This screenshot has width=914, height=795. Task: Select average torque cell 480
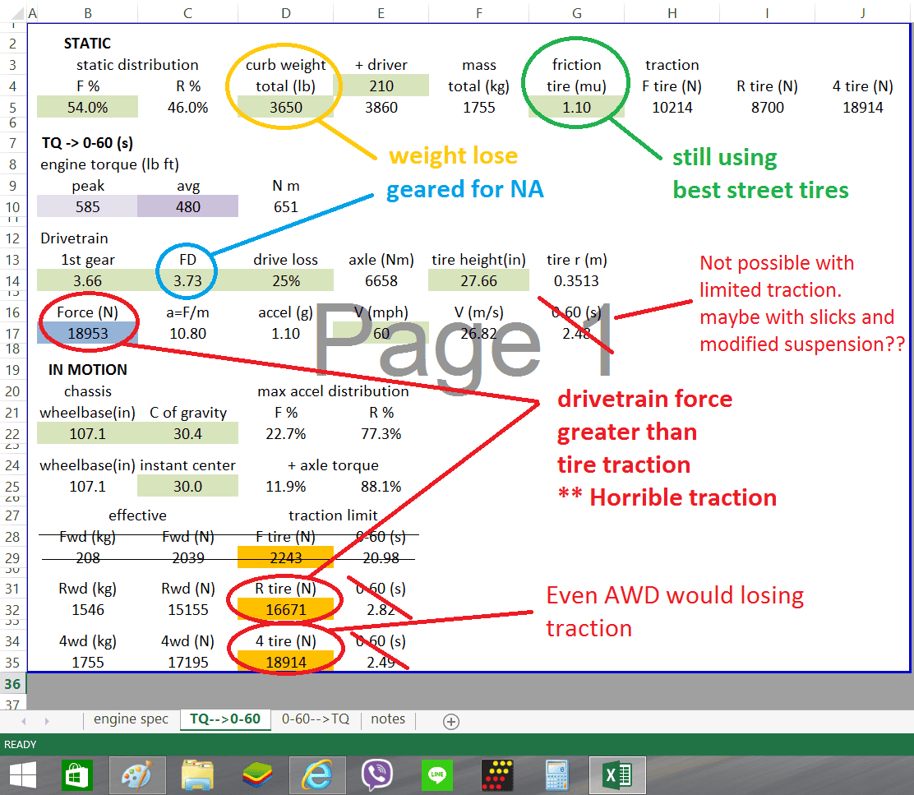coord(187,206)
